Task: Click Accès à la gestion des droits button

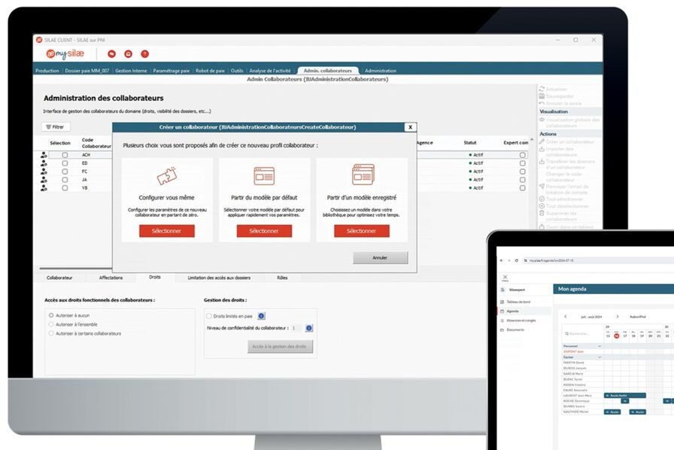Action: click(x=280, y=346)
